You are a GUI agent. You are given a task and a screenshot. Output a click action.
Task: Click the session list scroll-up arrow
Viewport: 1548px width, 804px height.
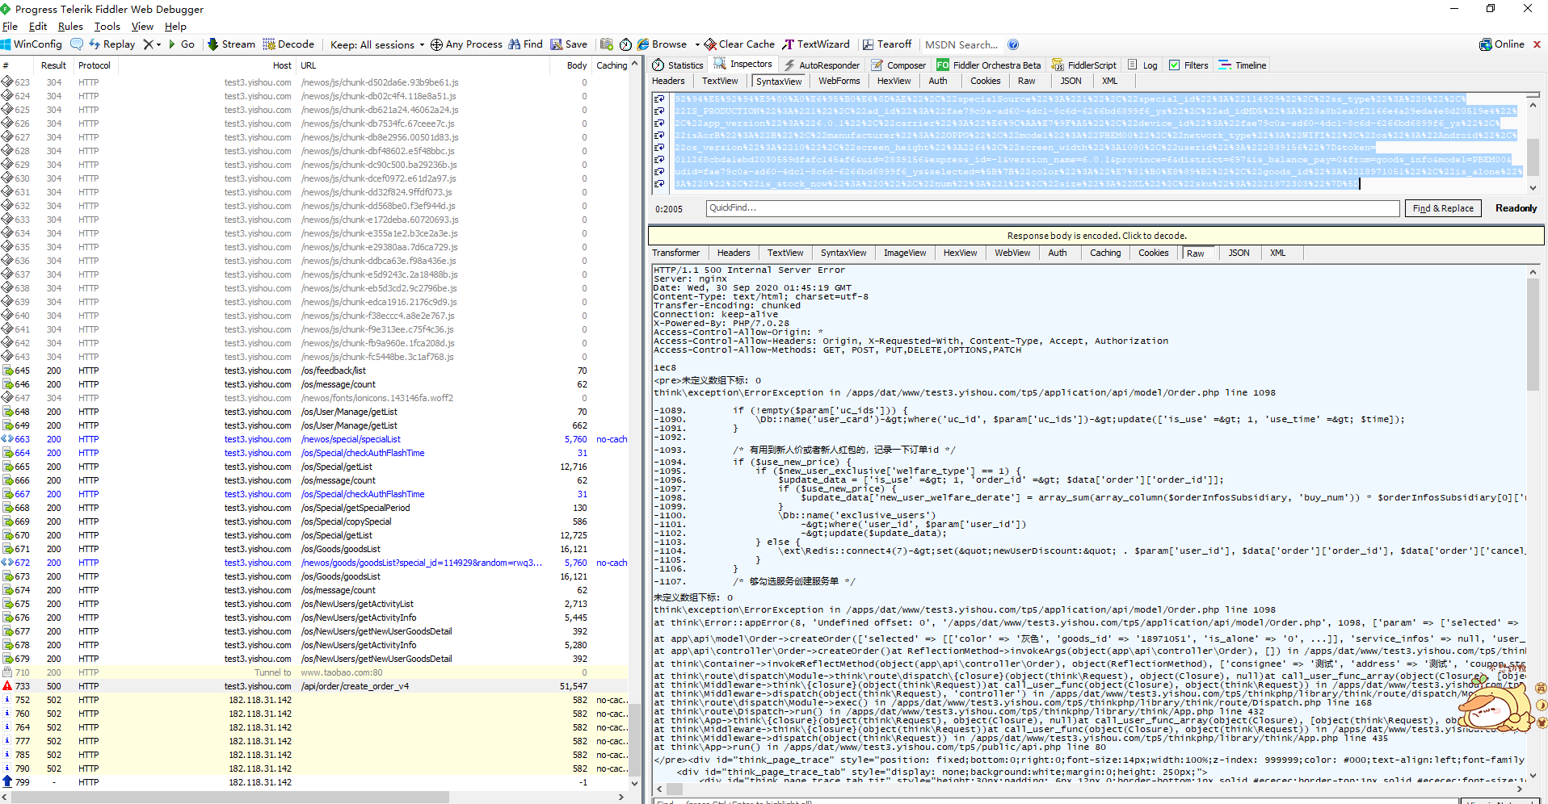634,64
